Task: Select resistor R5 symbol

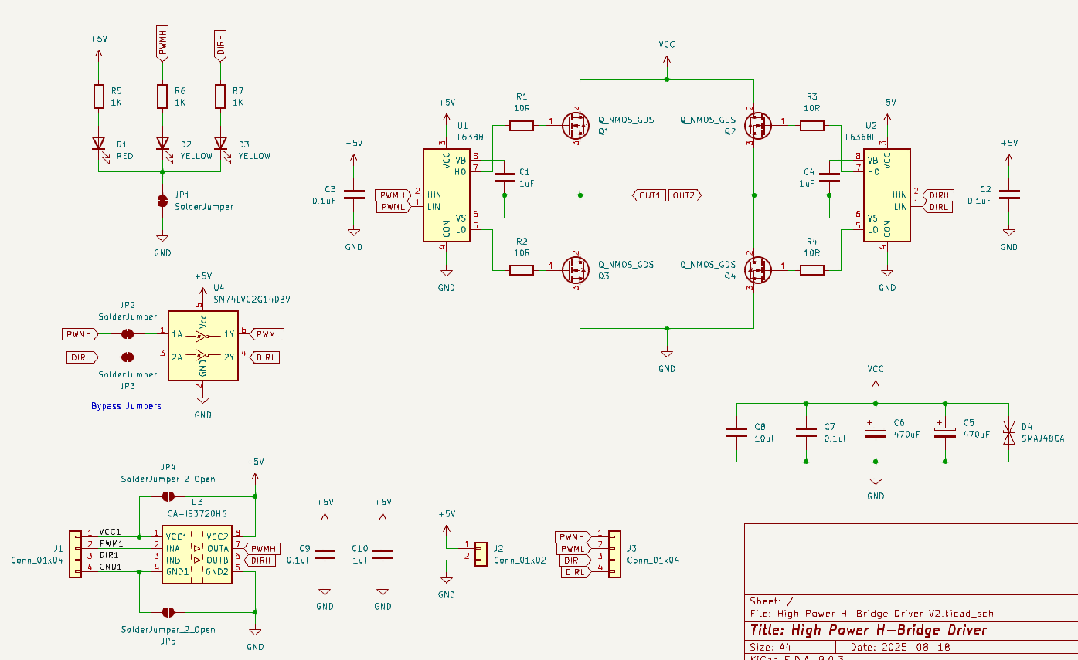Action: [x=99, y=96]
